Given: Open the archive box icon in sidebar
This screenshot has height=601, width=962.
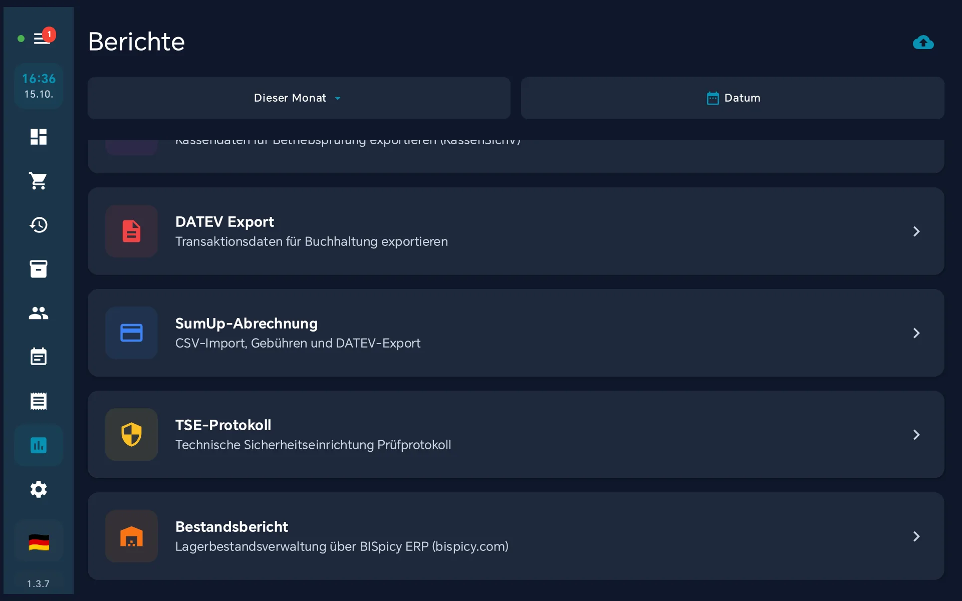Looking at the screenshot, I should tap(39, 269).
